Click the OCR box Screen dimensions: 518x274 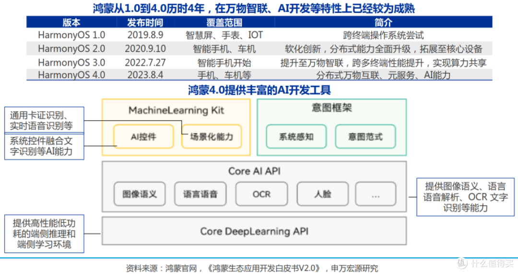pos(262,194)
